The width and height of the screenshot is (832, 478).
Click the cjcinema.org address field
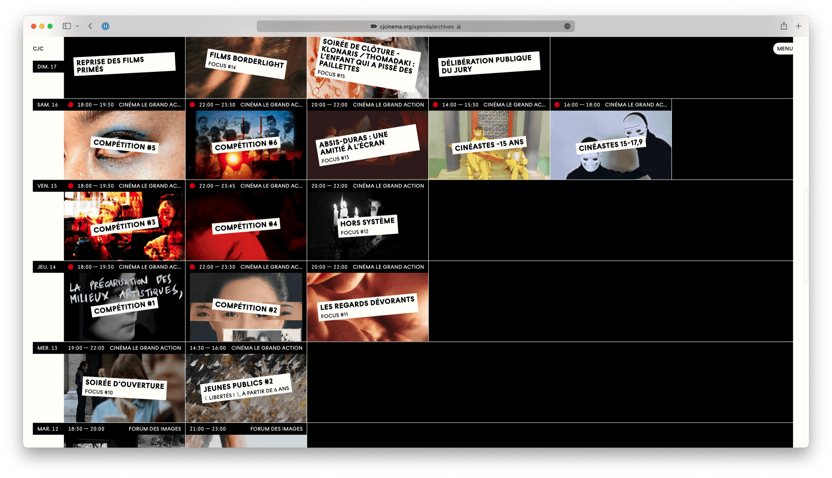[416, 27]
